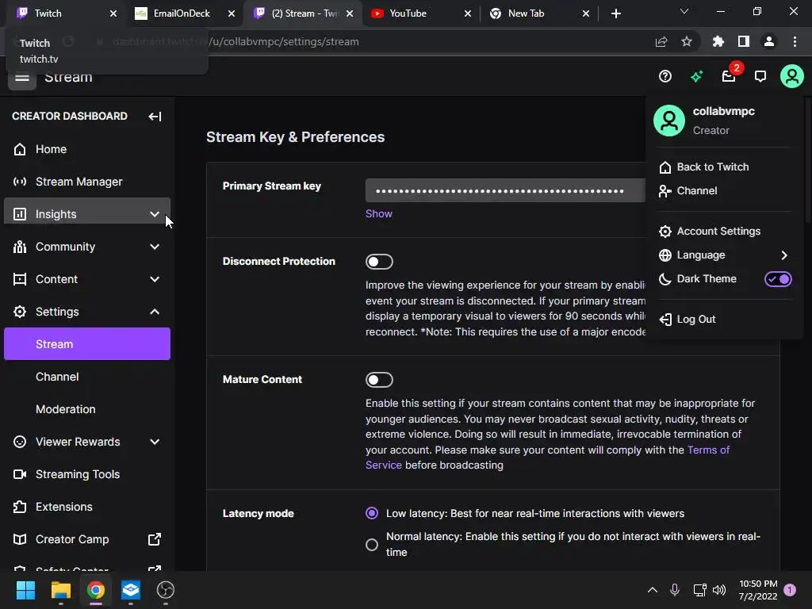Show hidden system tray icons chevron
The width and height of the screenshot is (812, 609).
tap(653, 590)
